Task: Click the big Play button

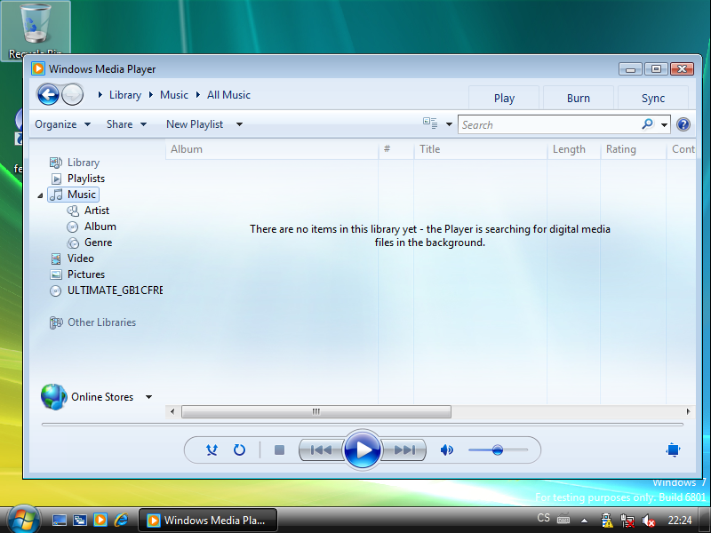Action: [362, 450]
